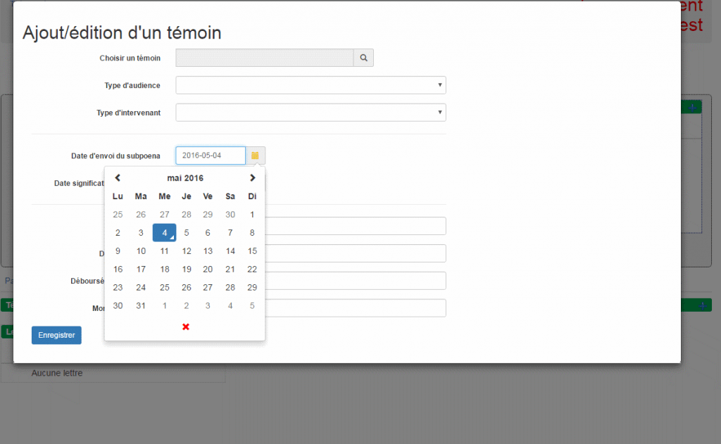The width and height of the screenshot is (721, 444).
Task: Select May 10 in the calendar
Action: point(141,251)
